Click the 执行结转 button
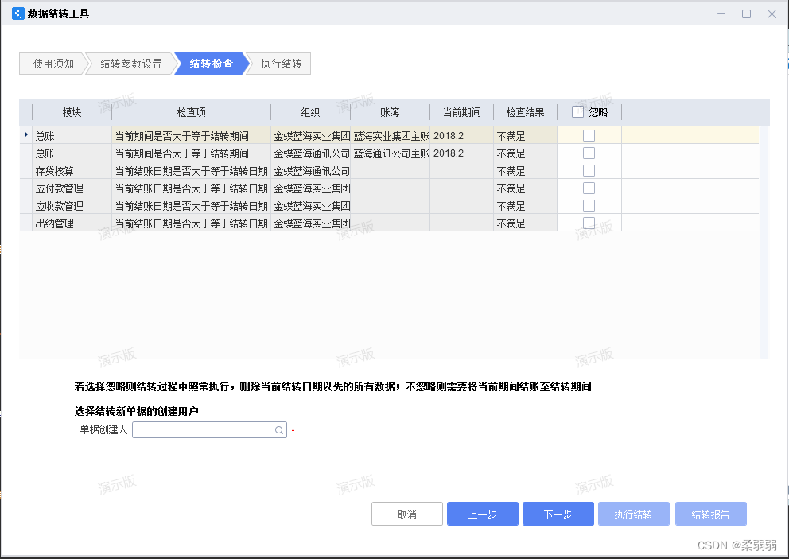 click(633, 514)
